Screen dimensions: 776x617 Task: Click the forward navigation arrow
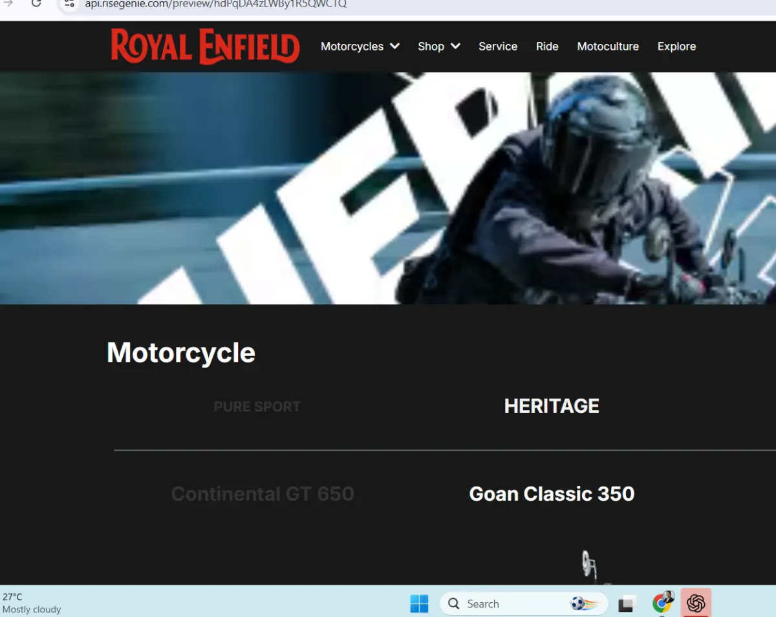coord(8,3)
